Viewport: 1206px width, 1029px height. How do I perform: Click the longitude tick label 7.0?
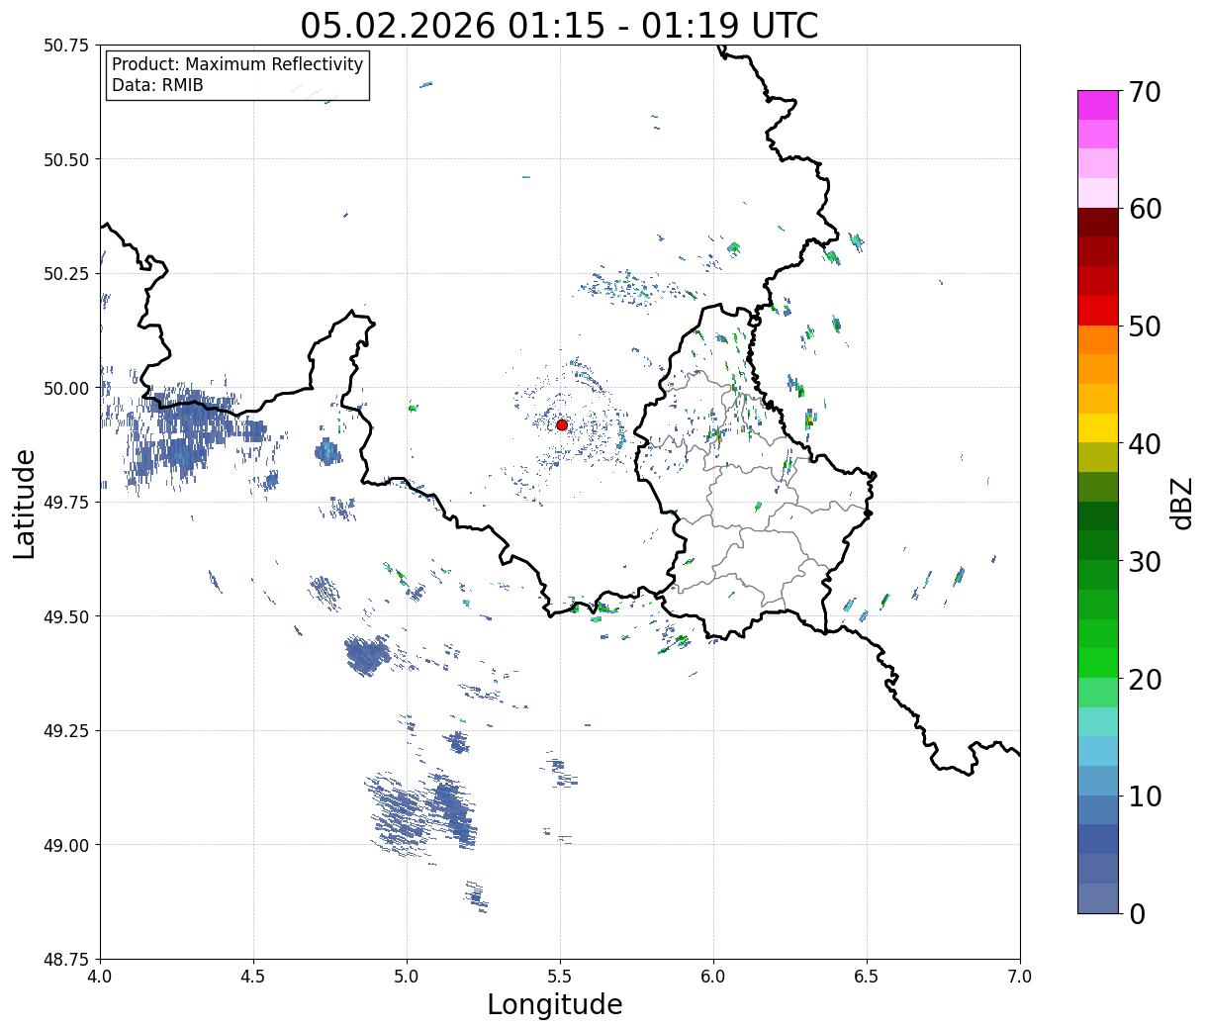coord(1020,977)
